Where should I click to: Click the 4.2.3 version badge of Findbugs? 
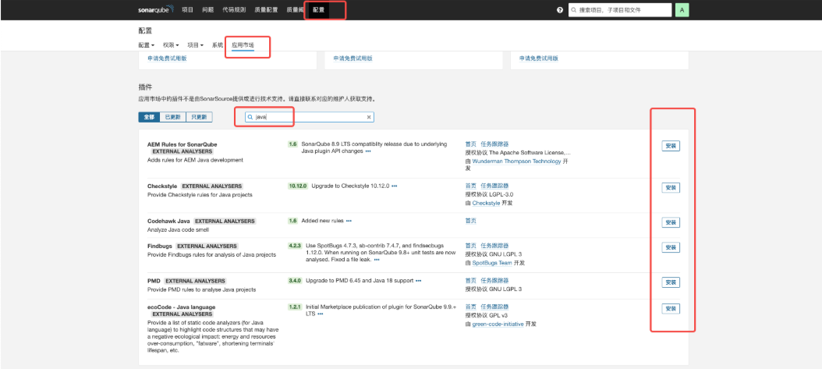click(295, 245)
